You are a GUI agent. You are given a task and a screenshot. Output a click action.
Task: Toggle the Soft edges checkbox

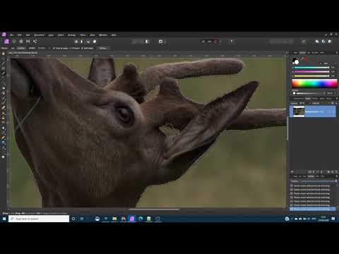88,48
